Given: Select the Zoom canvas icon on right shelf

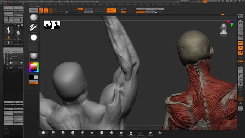Looking at the screenshot, I should point(240,28).
